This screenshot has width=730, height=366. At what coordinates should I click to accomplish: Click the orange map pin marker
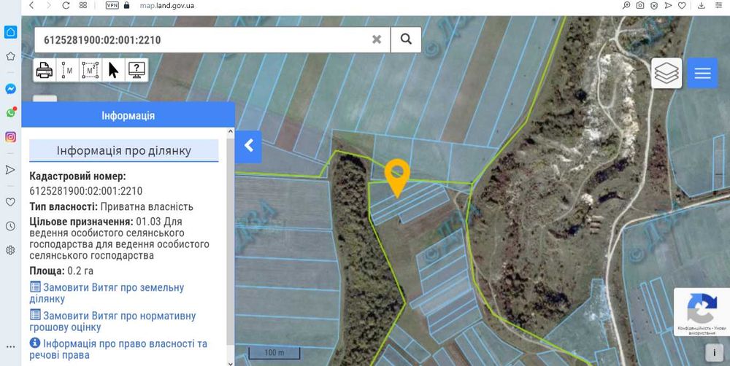pyautogui.click(x=397, y=179)
